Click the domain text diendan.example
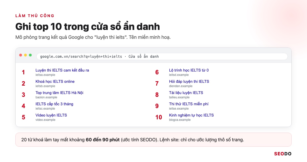The width and height of the screenshot is (307, 162). click(x=181, y=86)
